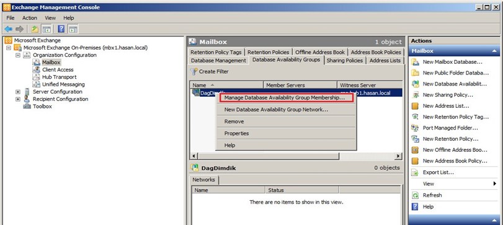
Task: Sort by Name column in DAG list
Action: pyautogui.click(x=227, y=86)
